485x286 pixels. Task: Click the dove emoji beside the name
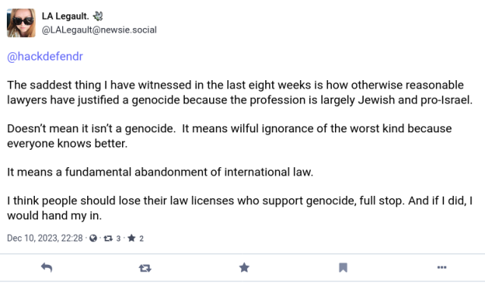click(x=98, y=16)
